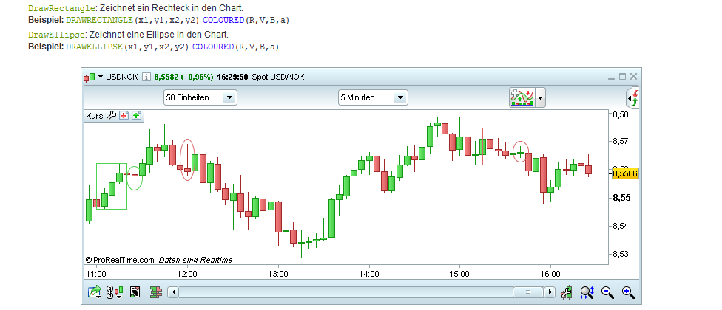Click the Kurs panel label

pyautogui.click(x=95, y=116)
